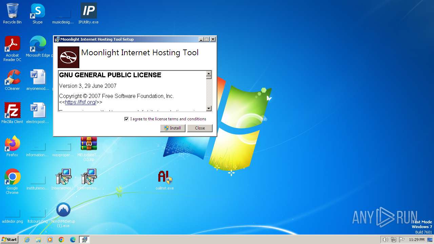Click the Install button
434x244 pixels.
(x=173, y=128)
